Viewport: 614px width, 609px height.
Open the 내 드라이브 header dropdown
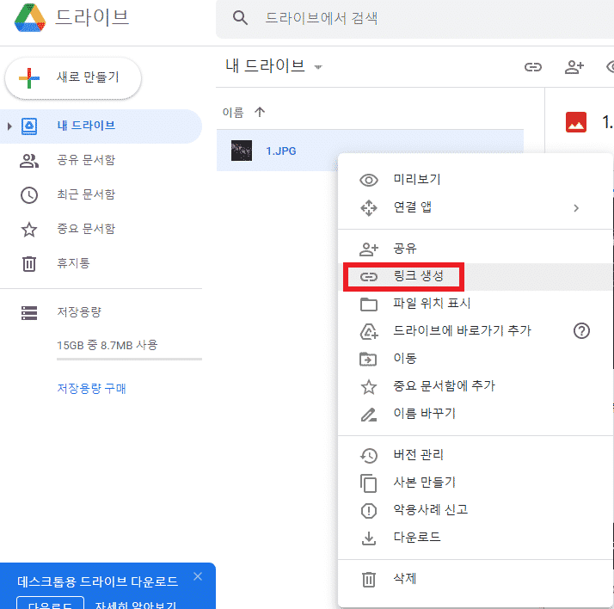tap(318, 67)
